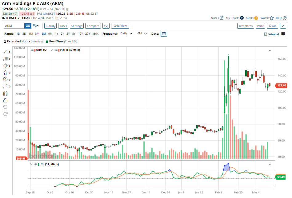292x198 pixels.
Task: Toggle the magnet snap mode icon
Action: [5, 93]
